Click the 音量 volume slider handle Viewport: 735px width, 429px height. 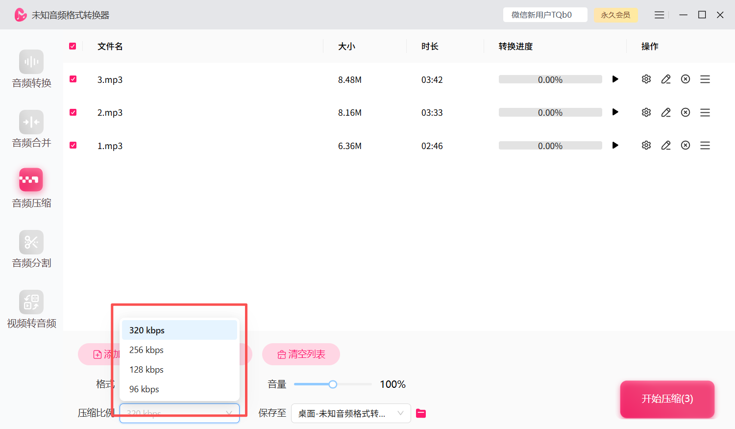pos(333,384)
